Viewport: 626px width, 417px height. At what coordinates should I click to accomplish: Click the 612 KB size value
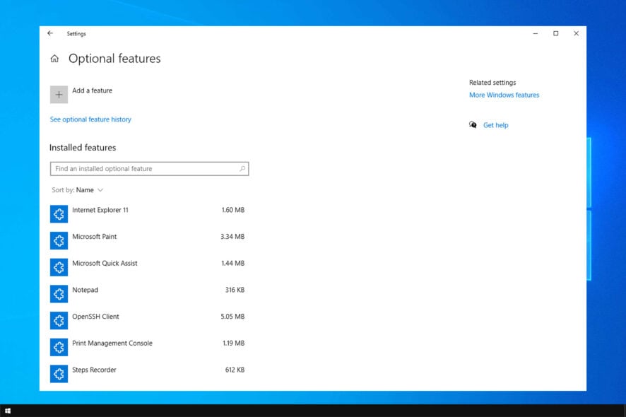[x=235, y=370]
